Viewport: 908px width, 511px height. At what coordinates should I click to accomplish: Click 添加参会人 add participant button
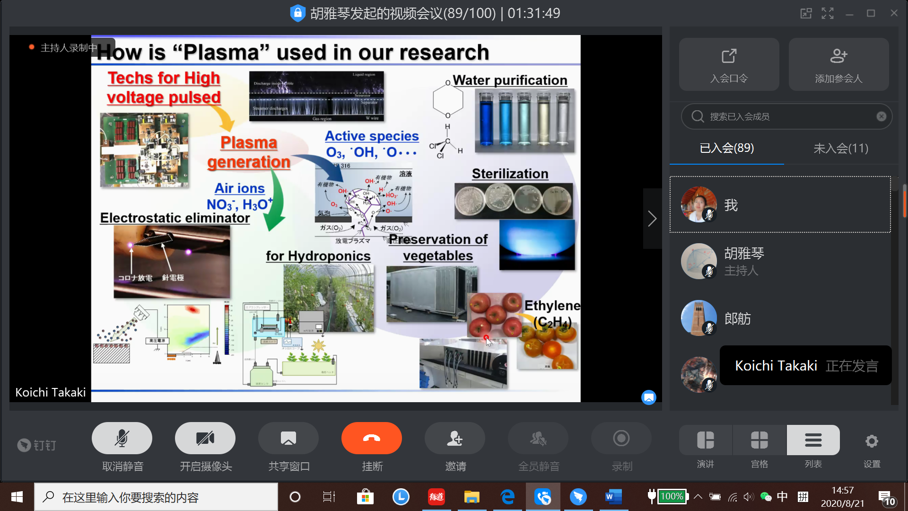pos(838,64)
